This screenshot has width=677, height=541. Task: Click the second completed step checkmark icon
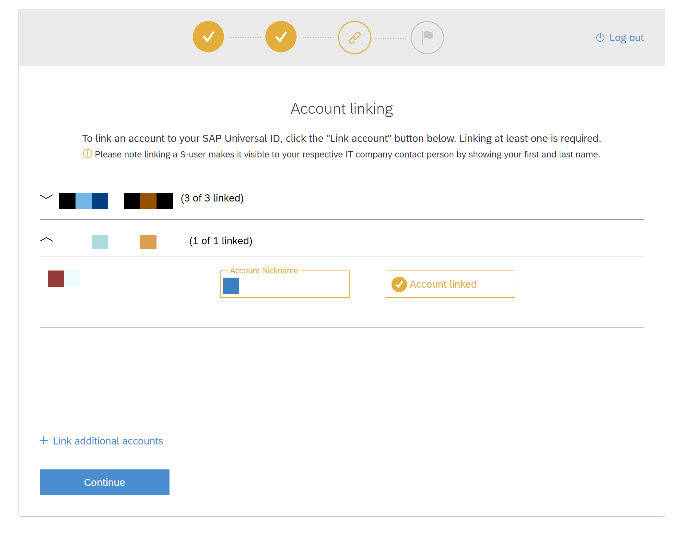(281, 37)
